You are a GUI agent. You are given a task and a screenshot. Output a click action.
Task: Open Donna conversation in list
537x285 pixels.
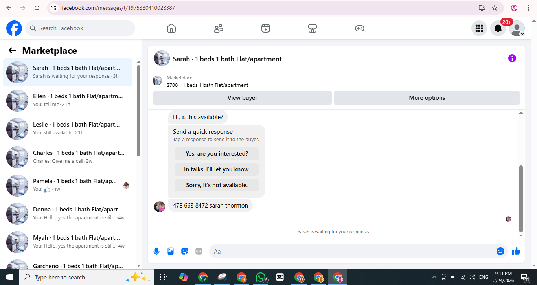click(68, 214)
